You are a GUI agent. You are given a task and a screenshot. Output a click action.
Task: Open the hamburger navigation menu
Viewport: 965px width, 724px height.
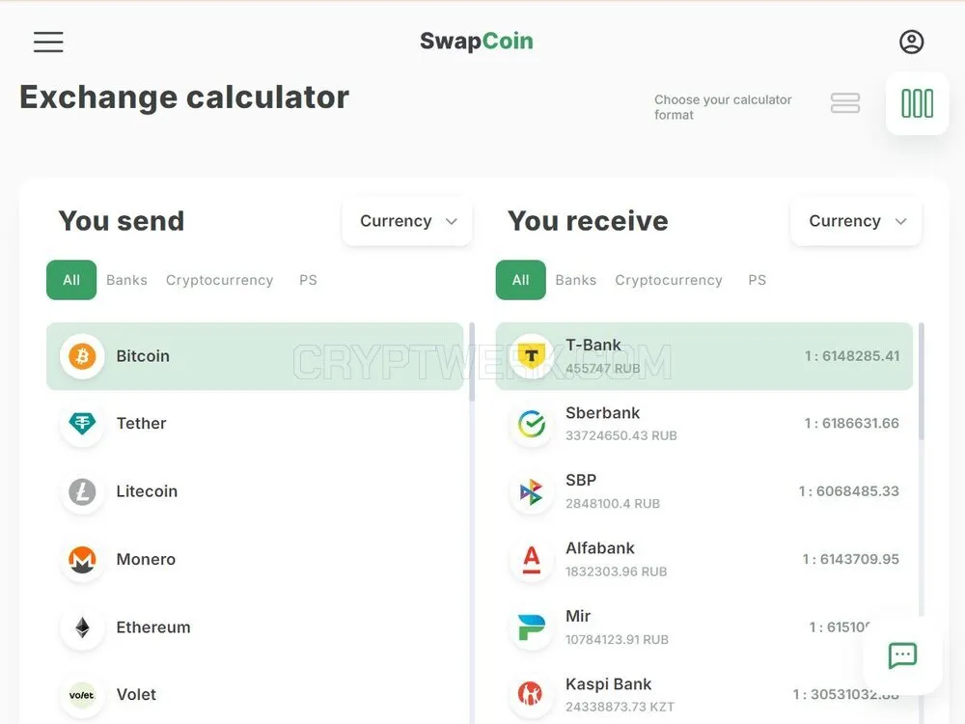(x=48, y=42)
